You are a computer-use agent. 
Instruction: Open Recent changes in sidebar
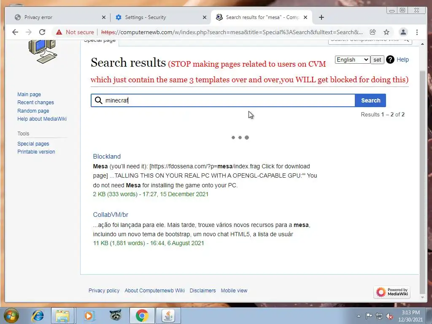[35, 103]
